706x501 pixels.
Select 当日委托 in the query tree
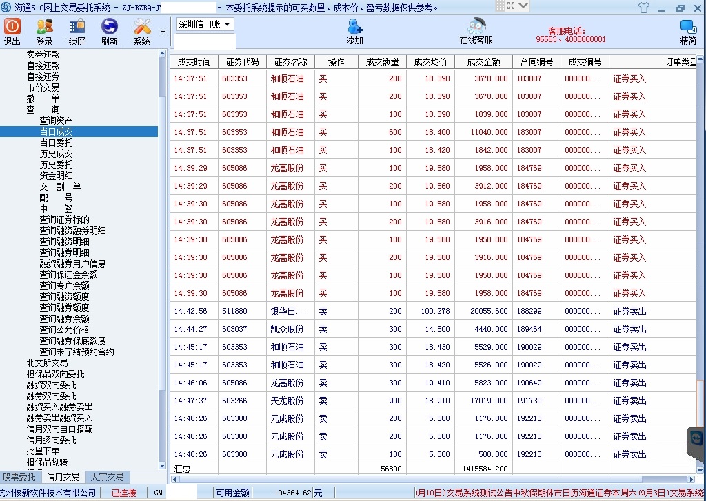pos(56,142)
